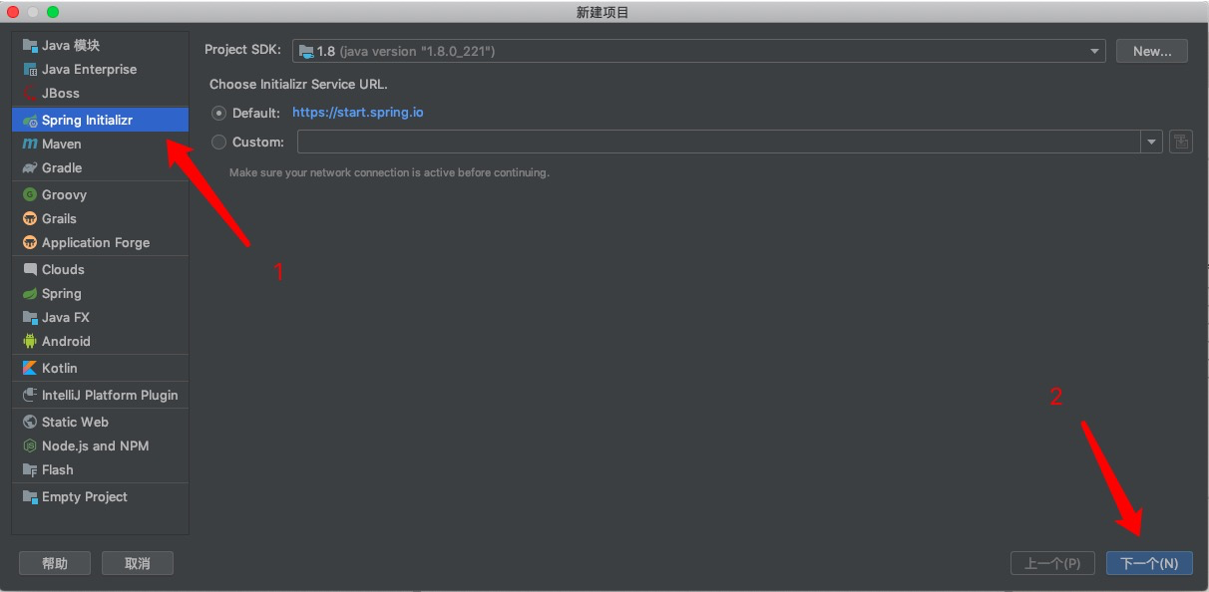Click the 新建项目 window title
Viewport: 1209px width, 592px height.
click(603, 12)
